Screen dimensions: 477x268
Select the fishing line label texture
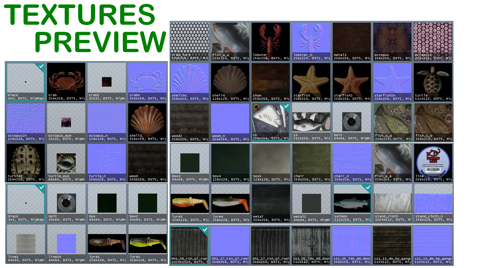point(433,163)
